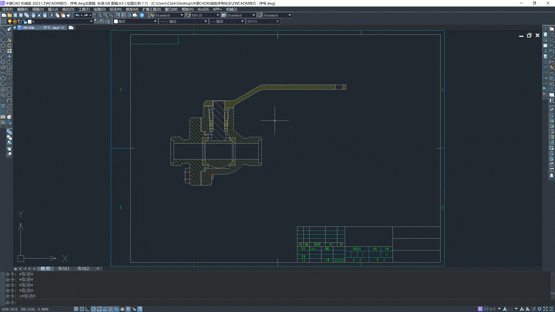Add a new layout with plus button

98,269
